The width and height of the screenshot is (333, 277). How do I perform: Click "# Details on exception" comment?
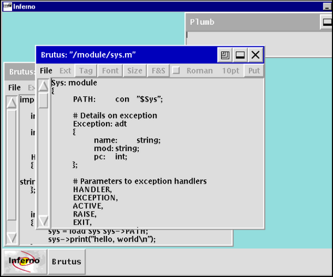(115, 115)
